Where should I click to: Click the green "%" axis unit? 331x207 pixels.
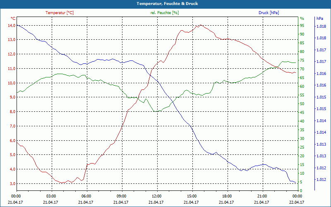[x=302, y=19]
